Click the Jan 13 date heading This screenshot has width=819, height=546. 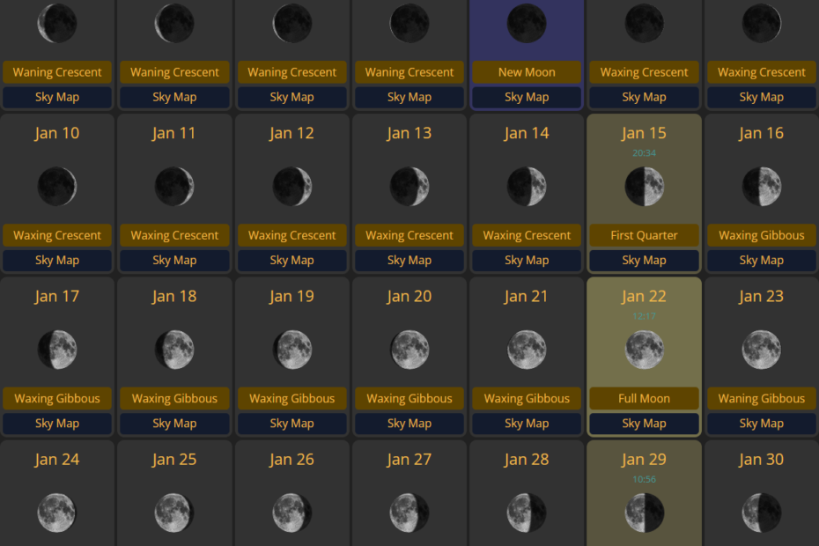tap(409, 133)
